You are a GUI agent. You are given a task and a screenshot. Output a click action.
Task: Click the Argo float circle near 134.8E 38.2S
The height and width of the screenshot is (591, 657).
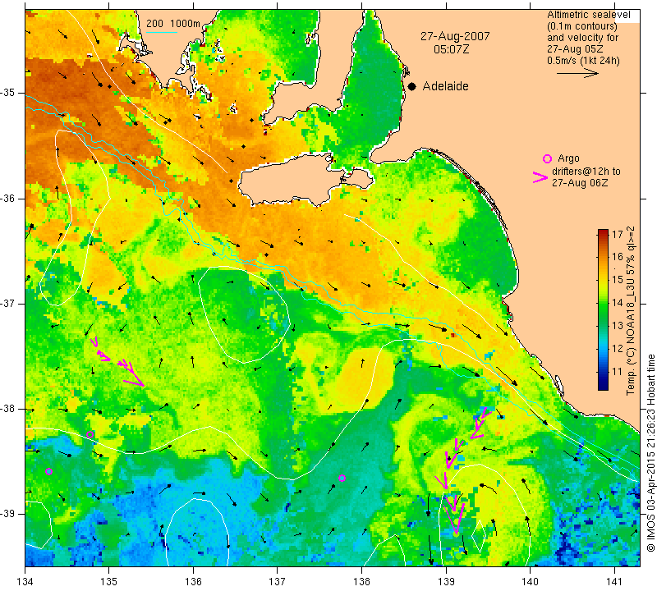(x=90, y=434)
